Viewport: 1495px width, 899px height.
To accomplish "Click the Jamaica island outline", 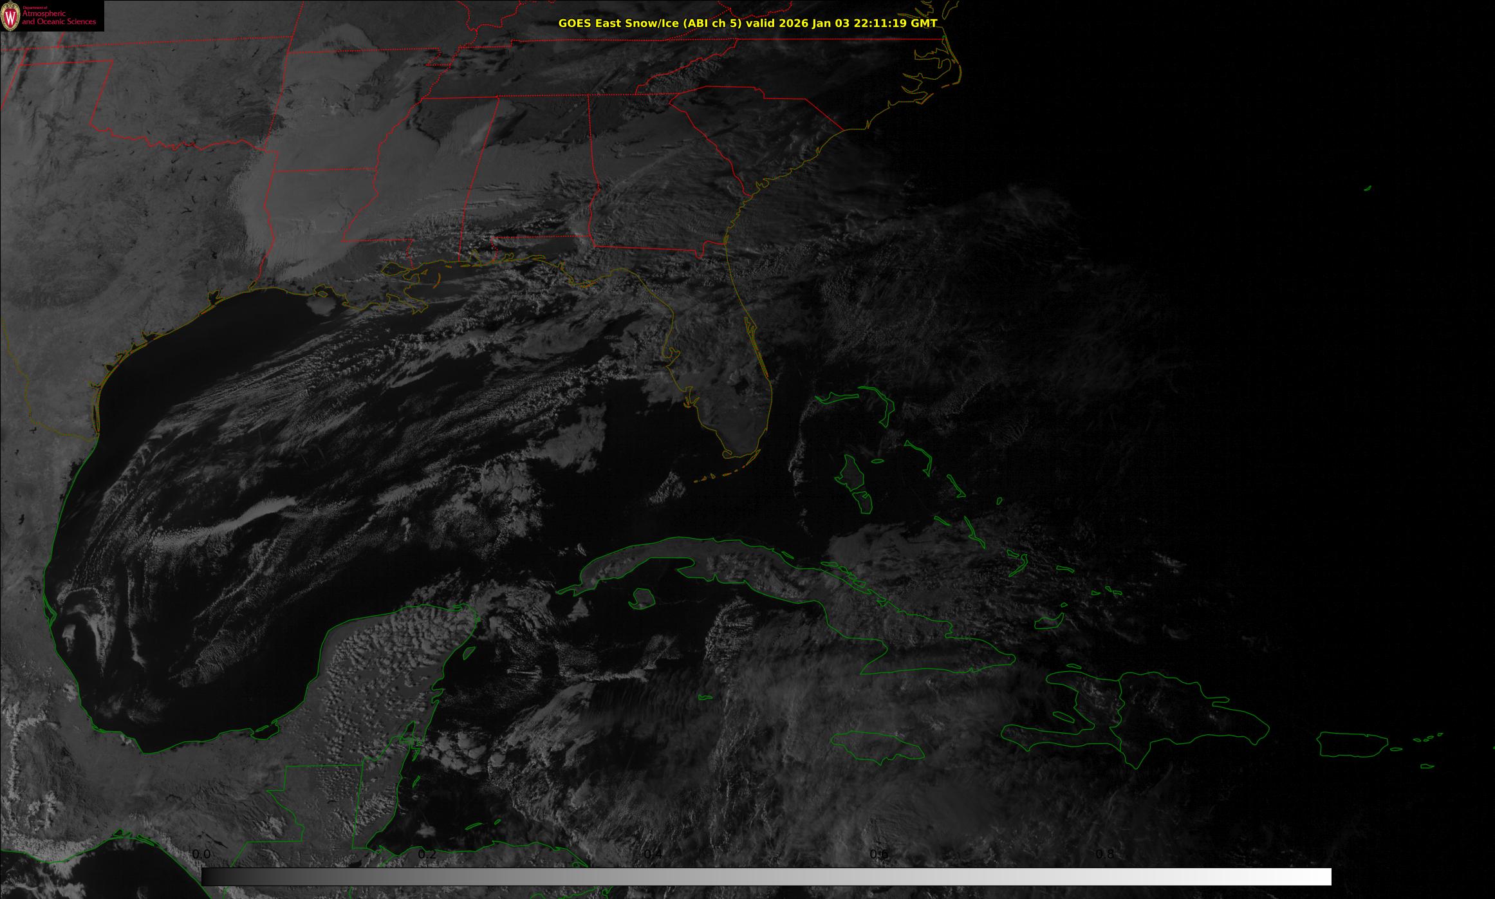I will pos(877,745).
